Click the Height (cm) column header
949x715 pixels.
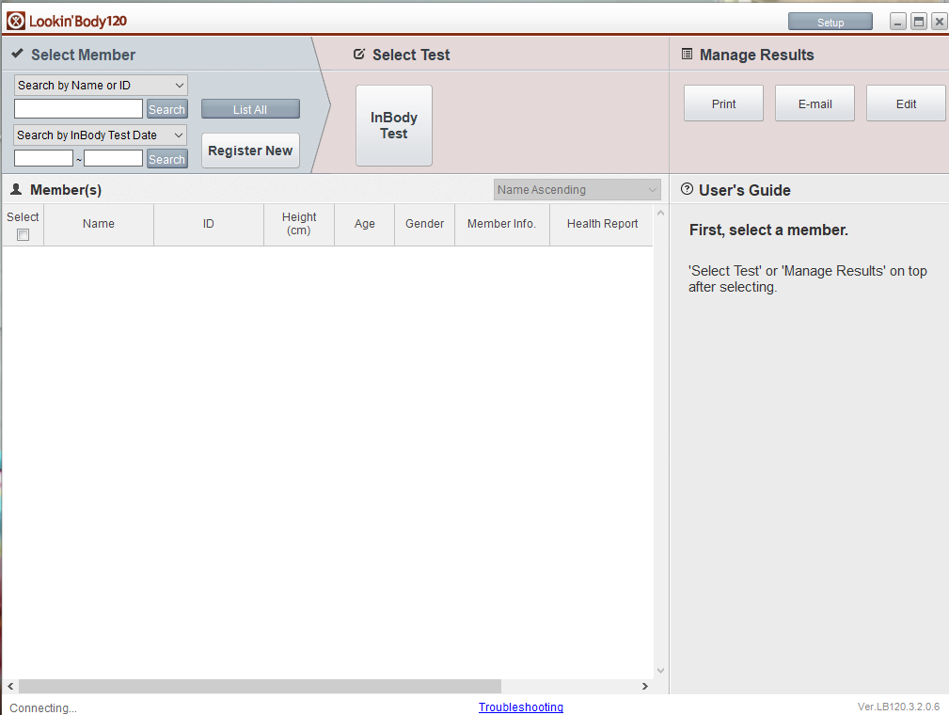point(299,224)
